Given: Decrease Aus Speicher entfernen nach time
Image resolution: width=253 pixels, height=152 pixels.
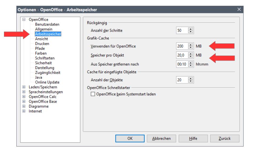Looking at the screenshot, I should tap(191, 66).
